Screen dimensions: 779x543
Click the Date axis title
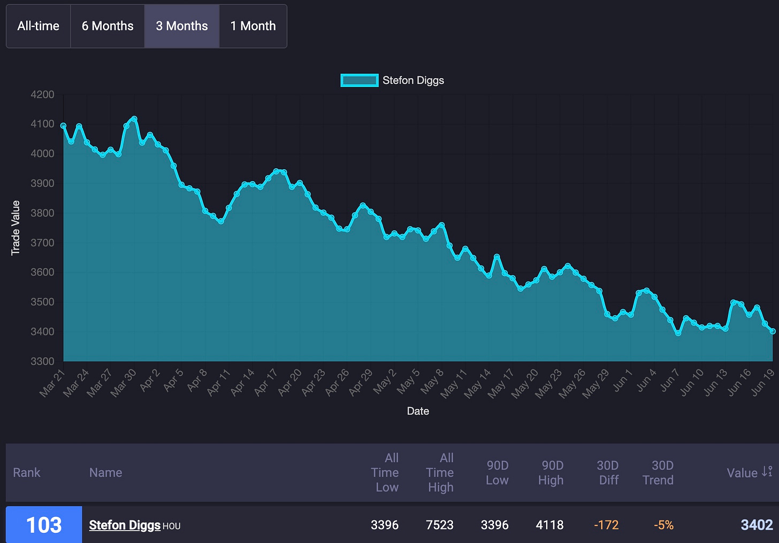[418, 411]
